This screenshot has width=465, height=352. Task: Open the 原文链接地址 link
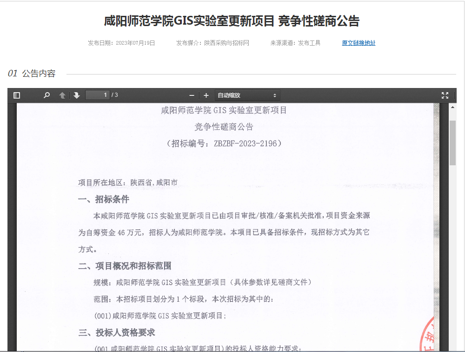[x=359, y=43]
